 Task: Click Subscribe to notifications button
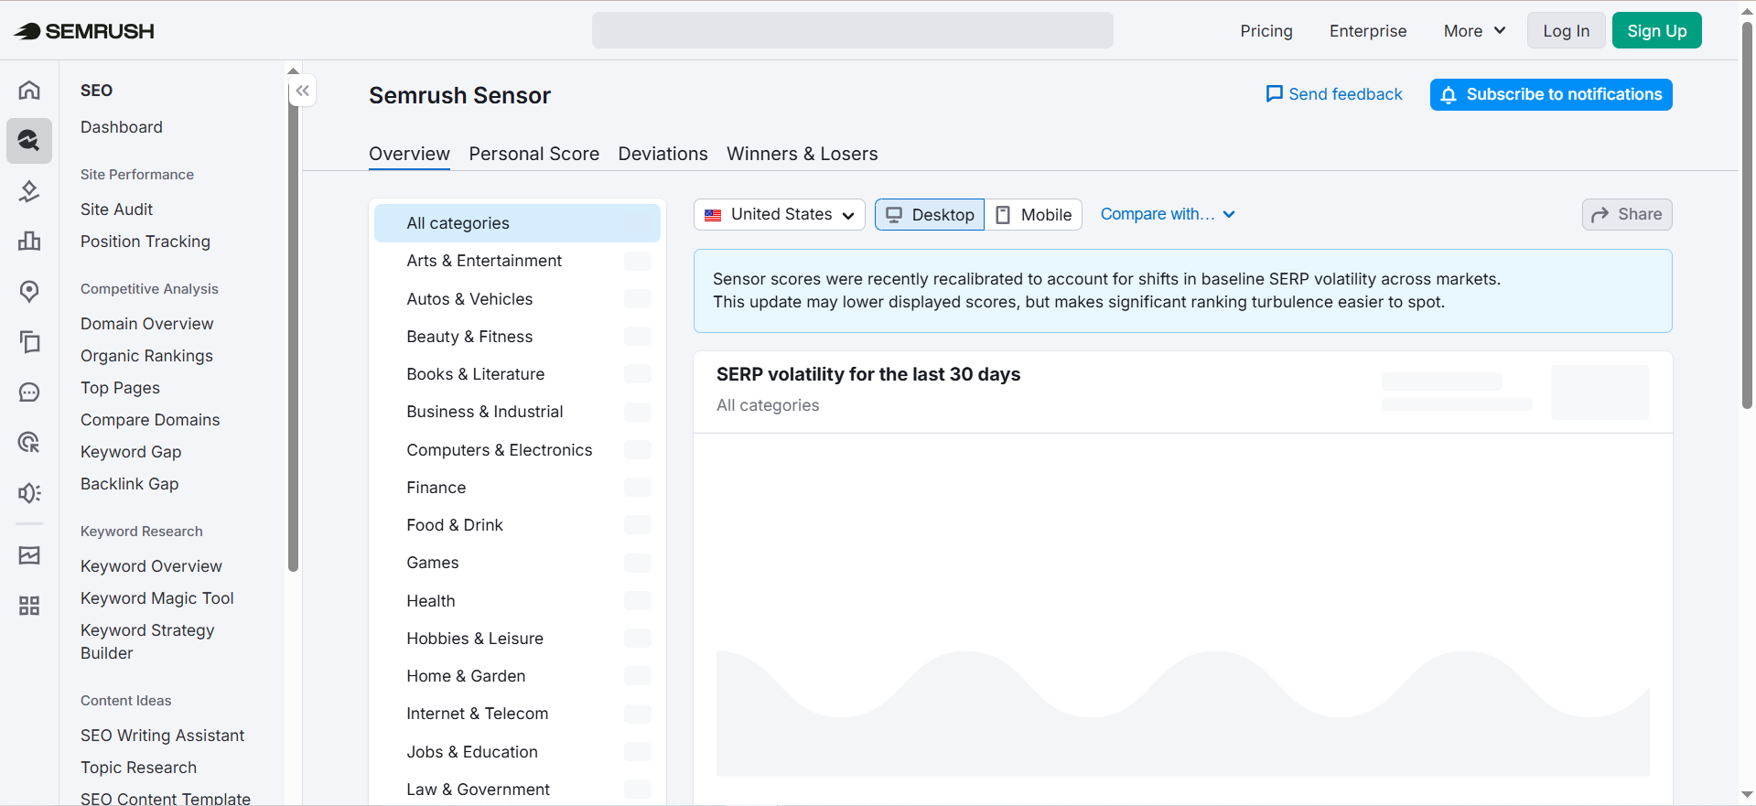click(1551, 94)
